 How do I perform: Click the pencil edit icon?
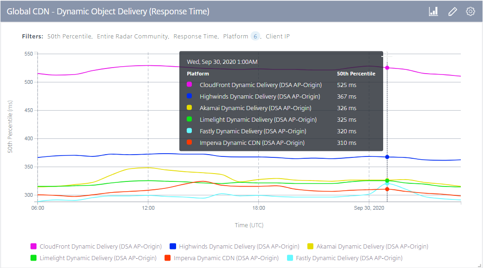pos(452,12)
